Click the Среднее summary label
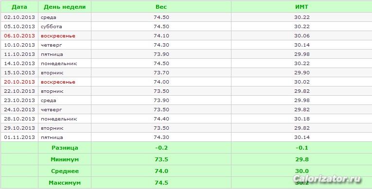372x189 pixels. pyautogui.click(x=65, y=171)
